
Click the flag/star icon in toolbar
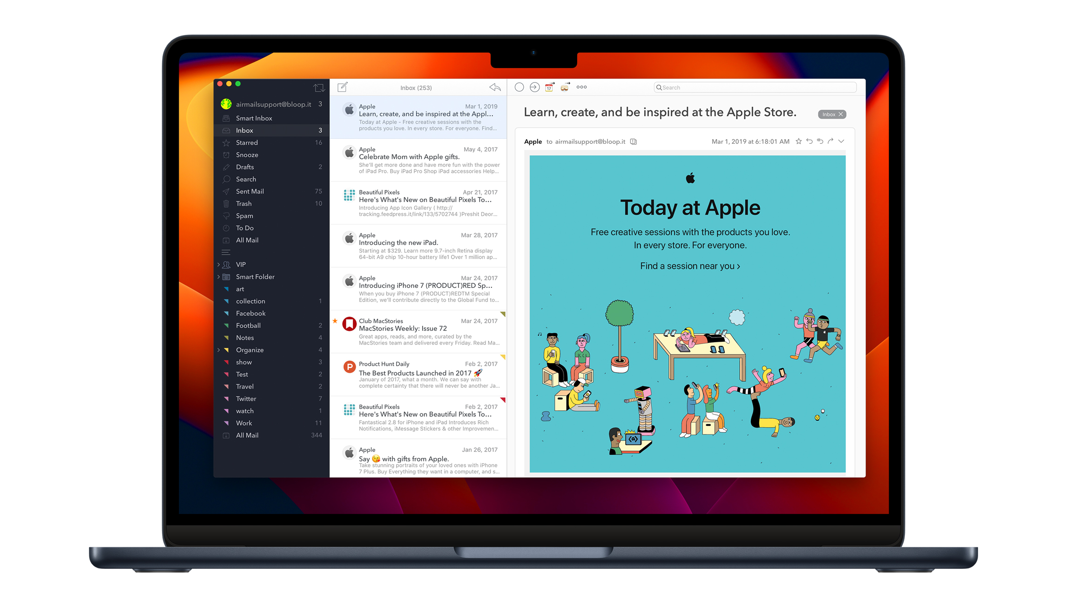797,142
